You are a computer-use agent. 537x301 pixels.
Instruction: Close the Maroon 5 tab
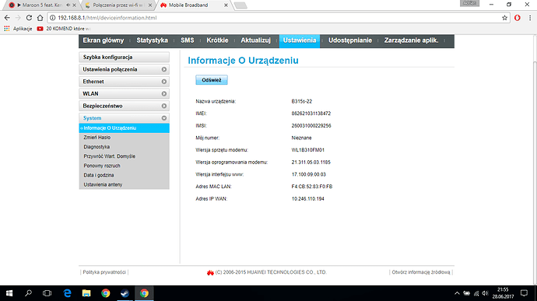[x=74, y=5]
